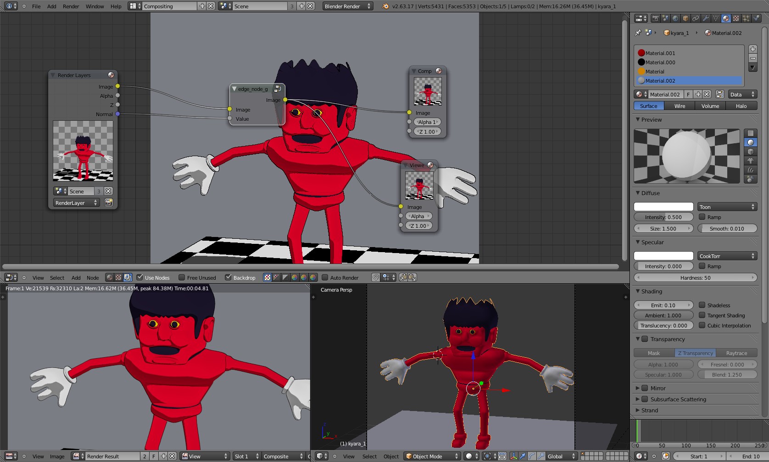The width and height of the screenshot is (769, 462).
Task: Click the render camera icon under RenderLayer node
Action: (x=109, y=203)
